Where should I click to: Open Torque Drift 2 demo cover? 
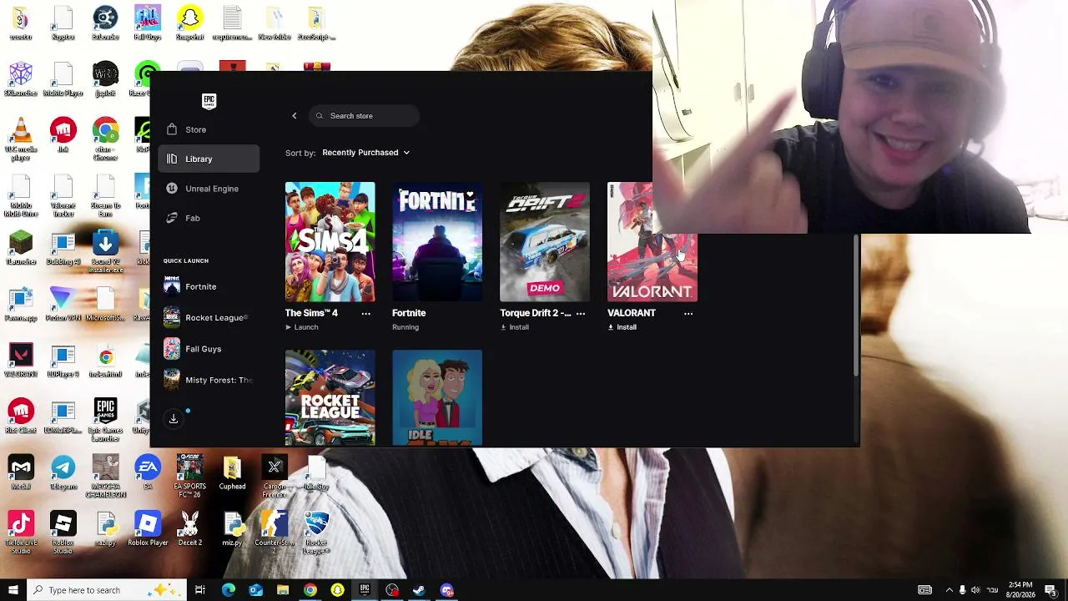545,242
